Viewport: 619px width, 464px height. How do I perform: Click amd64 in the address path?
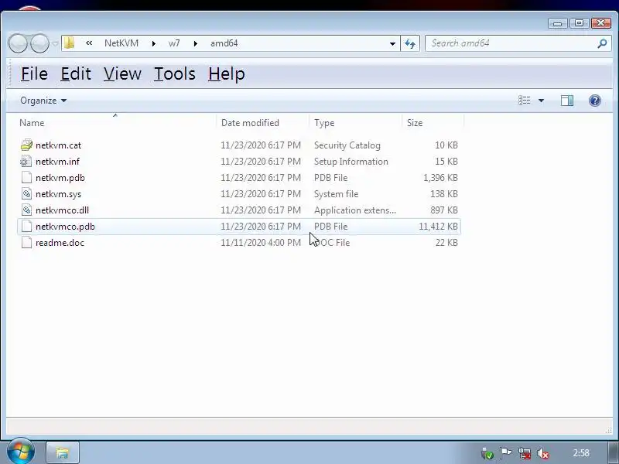pyautogui.click(x=224, y=43)
